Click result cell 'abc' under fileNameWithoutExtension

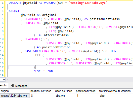[116, 96]
